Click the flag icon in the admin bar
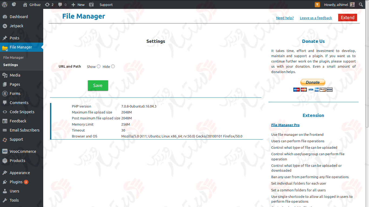Viewport: 369px width, 207px height. click(x=317, y=5)
